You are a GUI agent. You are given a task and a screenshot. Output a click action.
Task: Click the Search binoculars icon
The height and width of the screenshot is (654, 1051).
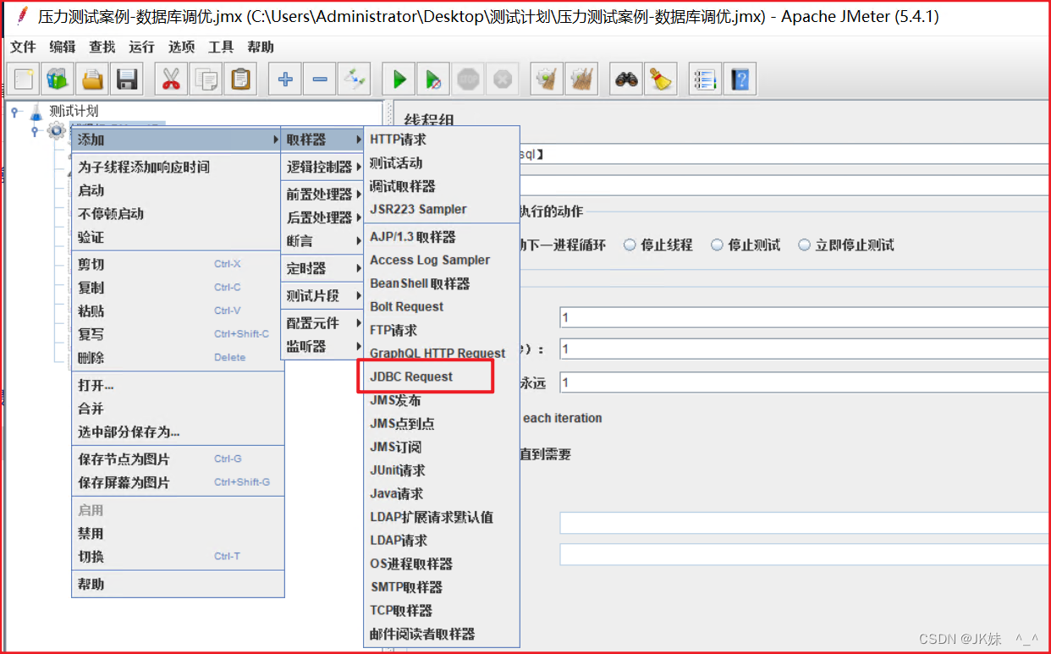(x=626, y=80)
